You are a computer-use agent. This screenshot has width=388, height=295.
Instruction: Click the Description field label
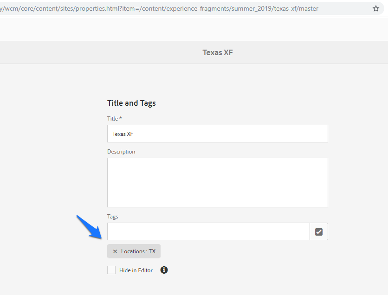coord(121,152)
